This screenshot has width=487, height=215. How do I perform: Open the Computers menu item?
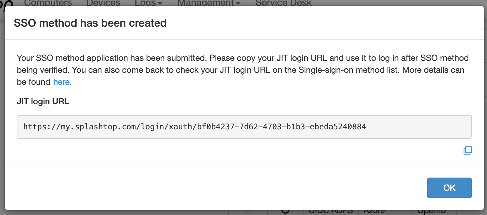tap(48, 3)
